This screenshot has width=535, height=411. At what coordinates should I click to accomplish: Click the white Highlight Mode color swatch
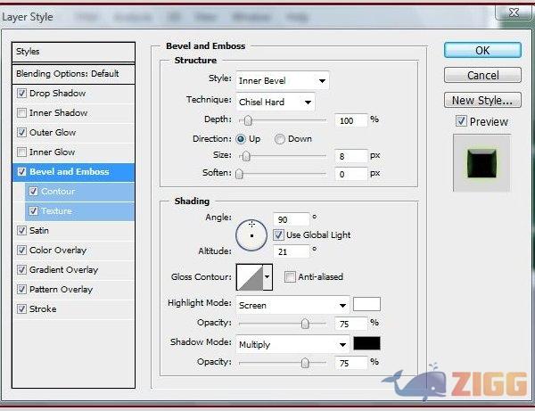coord(366,304)
